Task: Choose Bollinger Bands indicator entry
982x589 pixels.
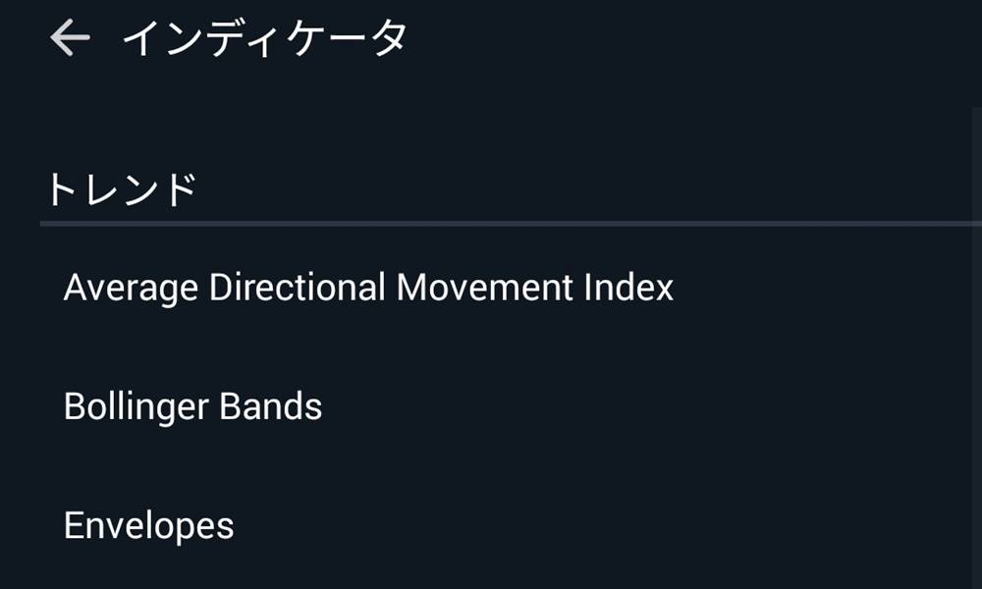Action: pos(192,405)
